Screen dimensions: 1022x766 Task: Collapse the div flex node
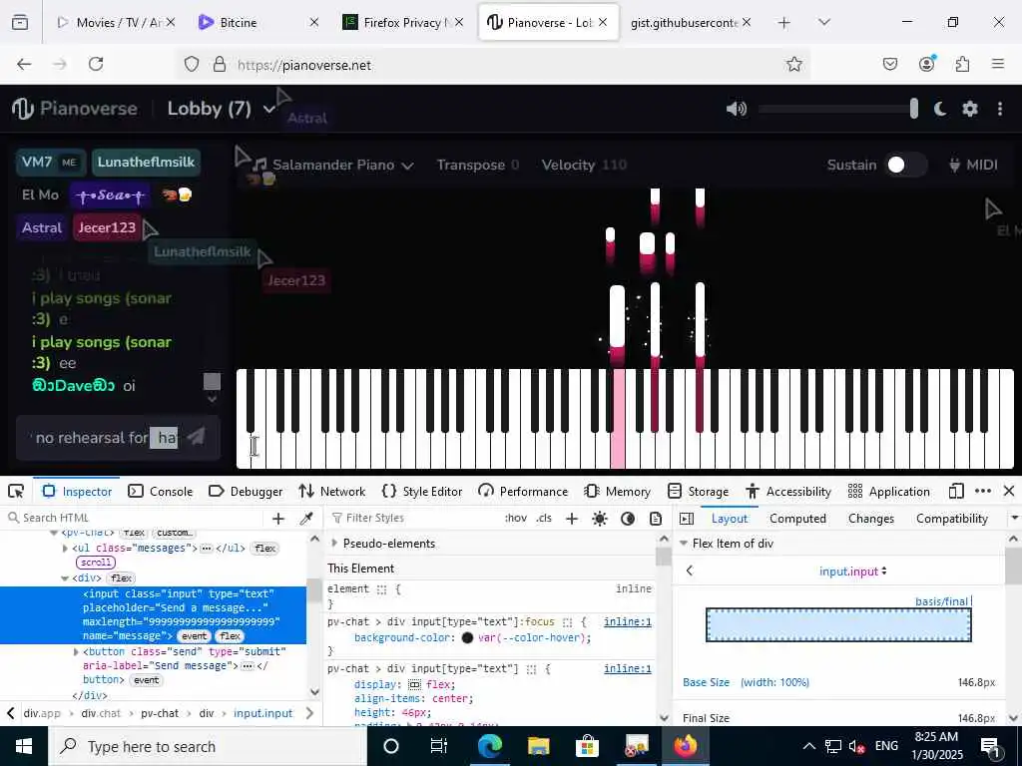click(65, 577)
